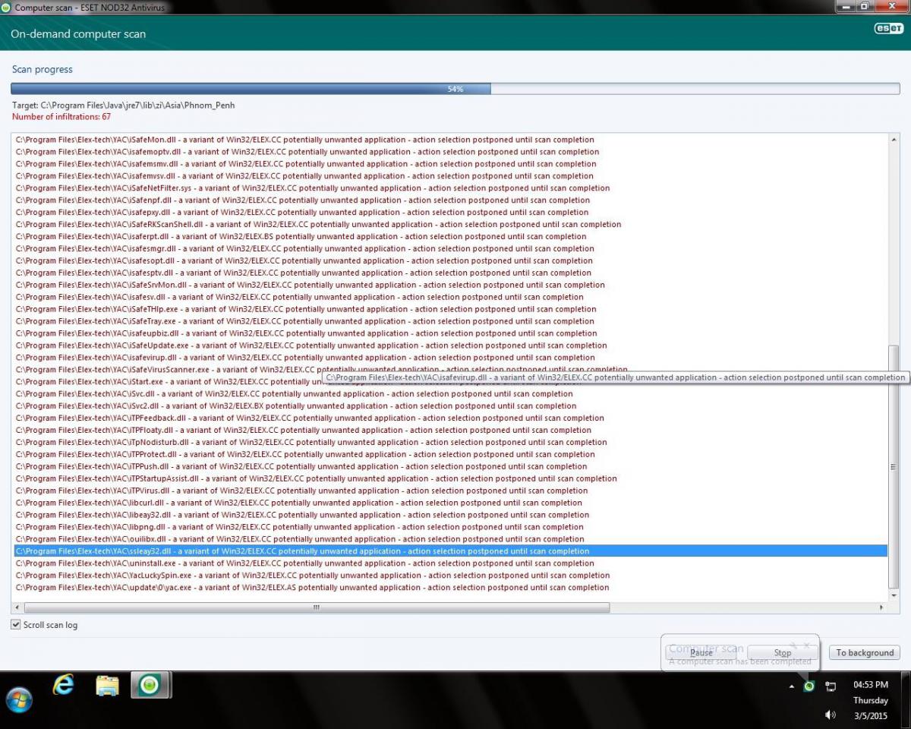Click the horizontal scrollbar thumb of the log
The height and width of the screenshot is (729, 911).
(x=317, y=607)
